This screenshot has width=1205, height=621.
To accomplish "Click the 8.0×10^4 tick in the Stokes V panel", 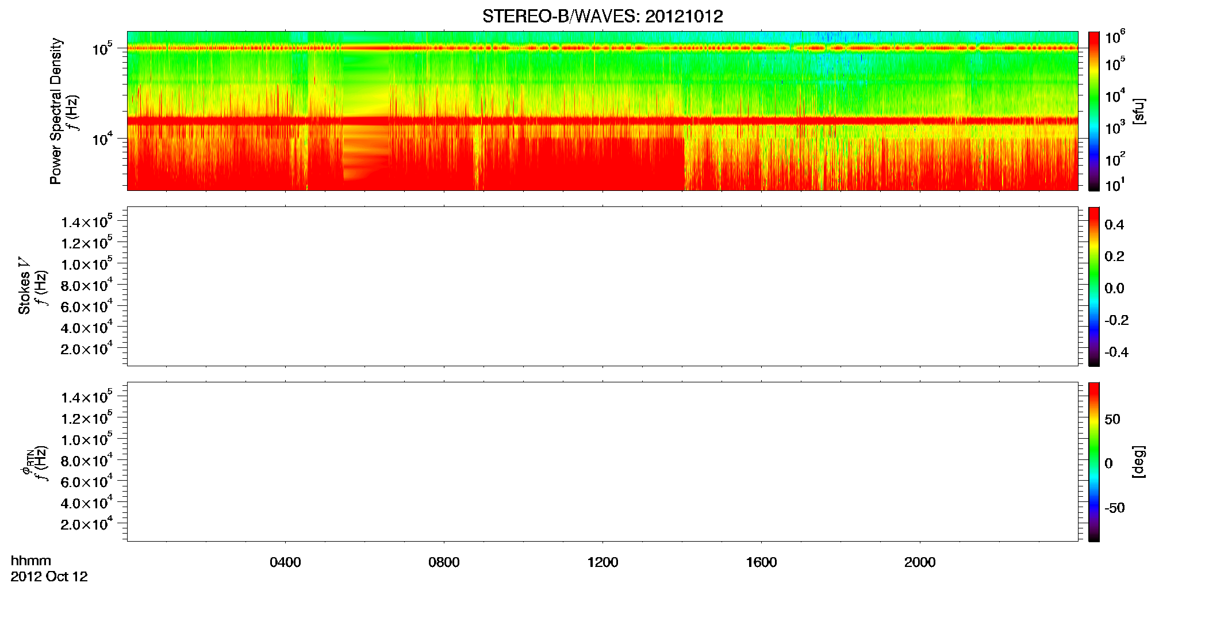I will [x=86, y=285].
